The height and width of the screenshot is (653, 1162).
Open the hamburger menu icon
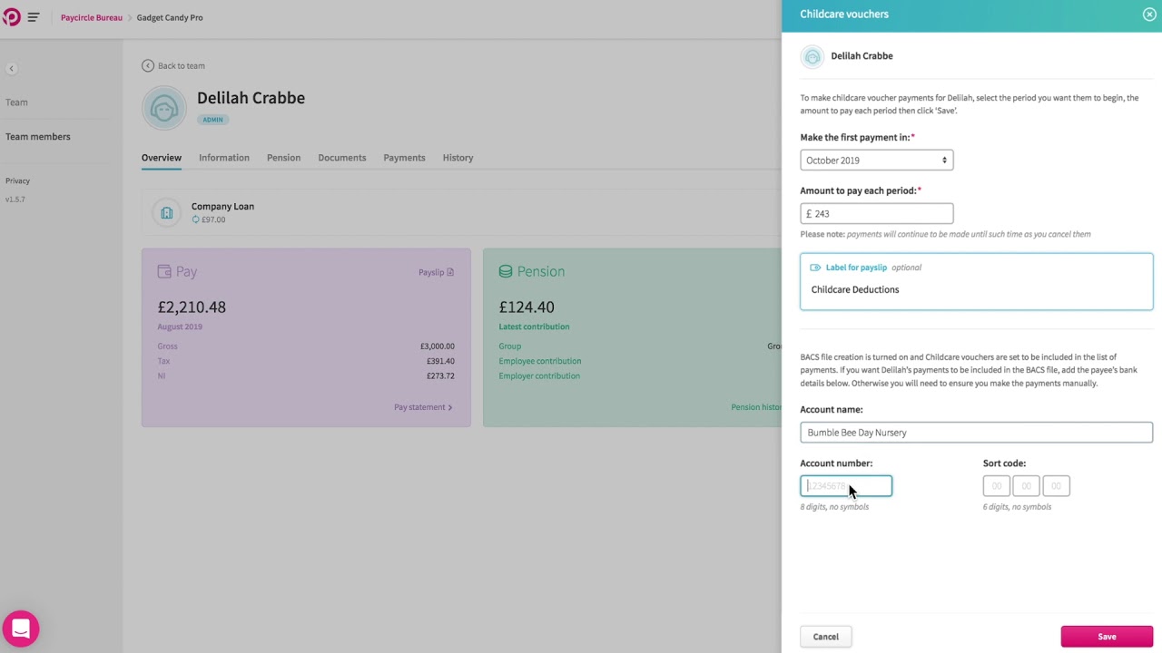(34, 17)
